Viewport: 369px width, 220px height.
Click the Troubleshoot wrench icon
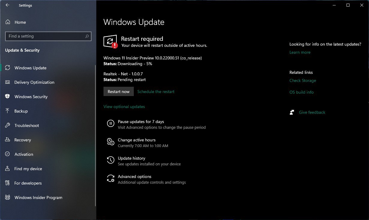[8, 125]
